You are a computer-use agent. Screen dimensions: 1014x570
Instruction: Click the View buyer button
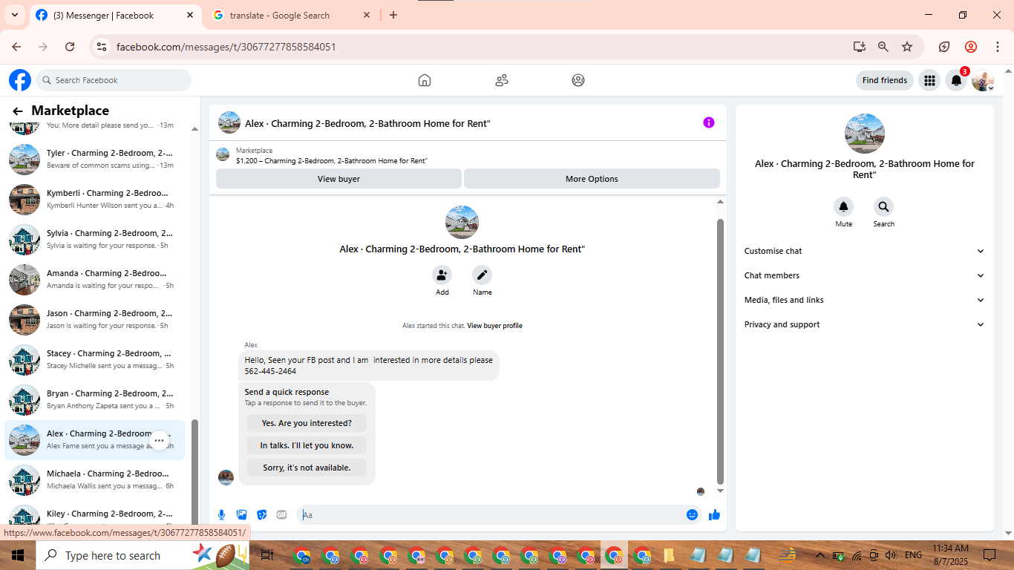(338, 179)
